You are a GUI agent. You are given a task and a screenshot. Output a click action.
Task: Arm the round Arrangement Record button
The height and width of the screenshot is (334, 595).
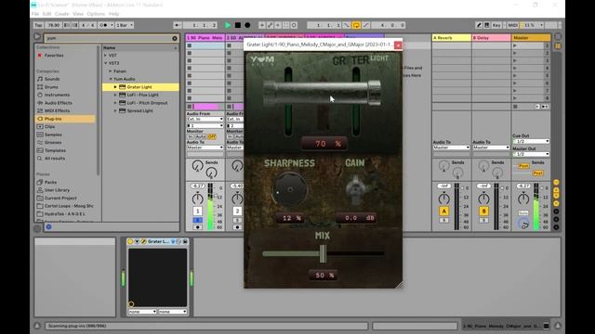click(247, 25)
